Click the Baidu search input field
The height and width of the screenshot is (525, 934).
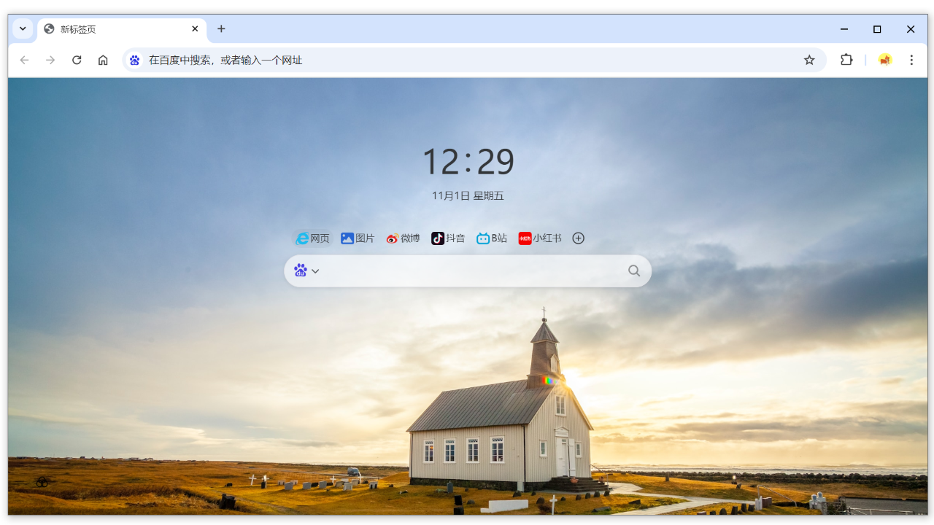coord(471,271)
